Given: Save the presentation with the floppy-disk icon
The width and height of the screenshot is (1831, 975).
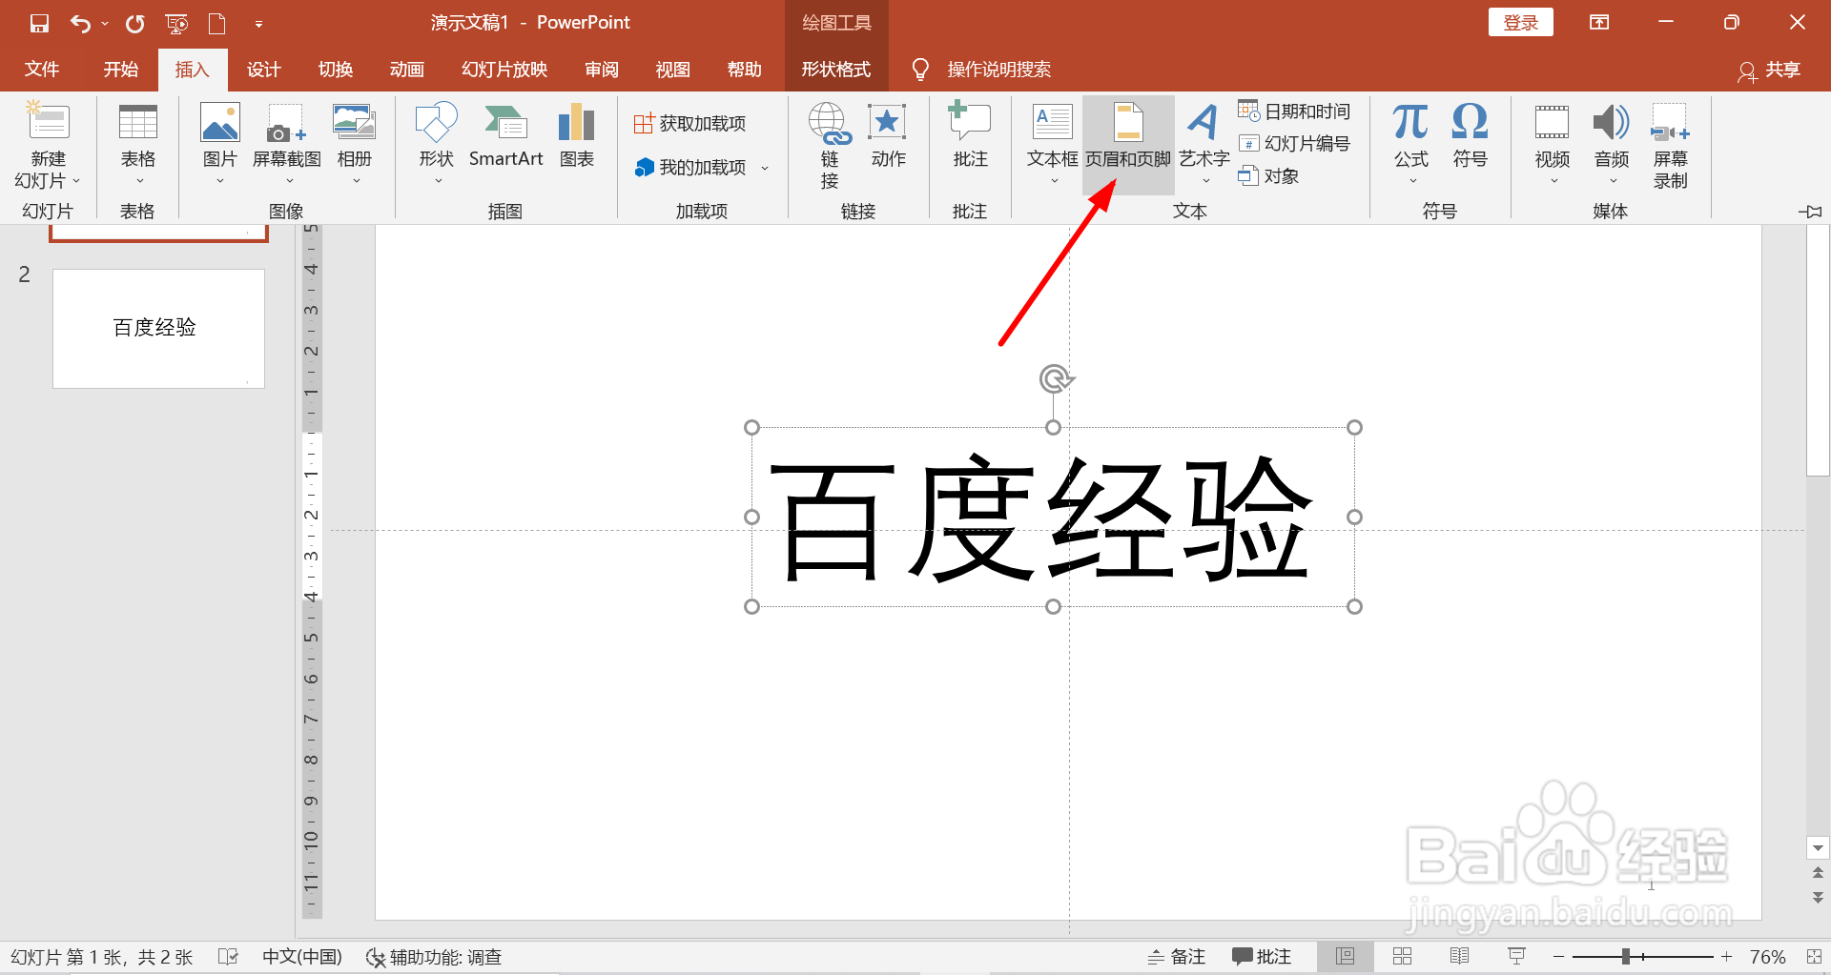Looking at the screenshot, I should (x=39, y=23).
